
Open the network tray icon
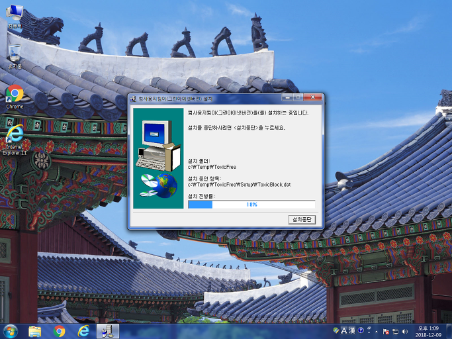[x=396, y=332]
